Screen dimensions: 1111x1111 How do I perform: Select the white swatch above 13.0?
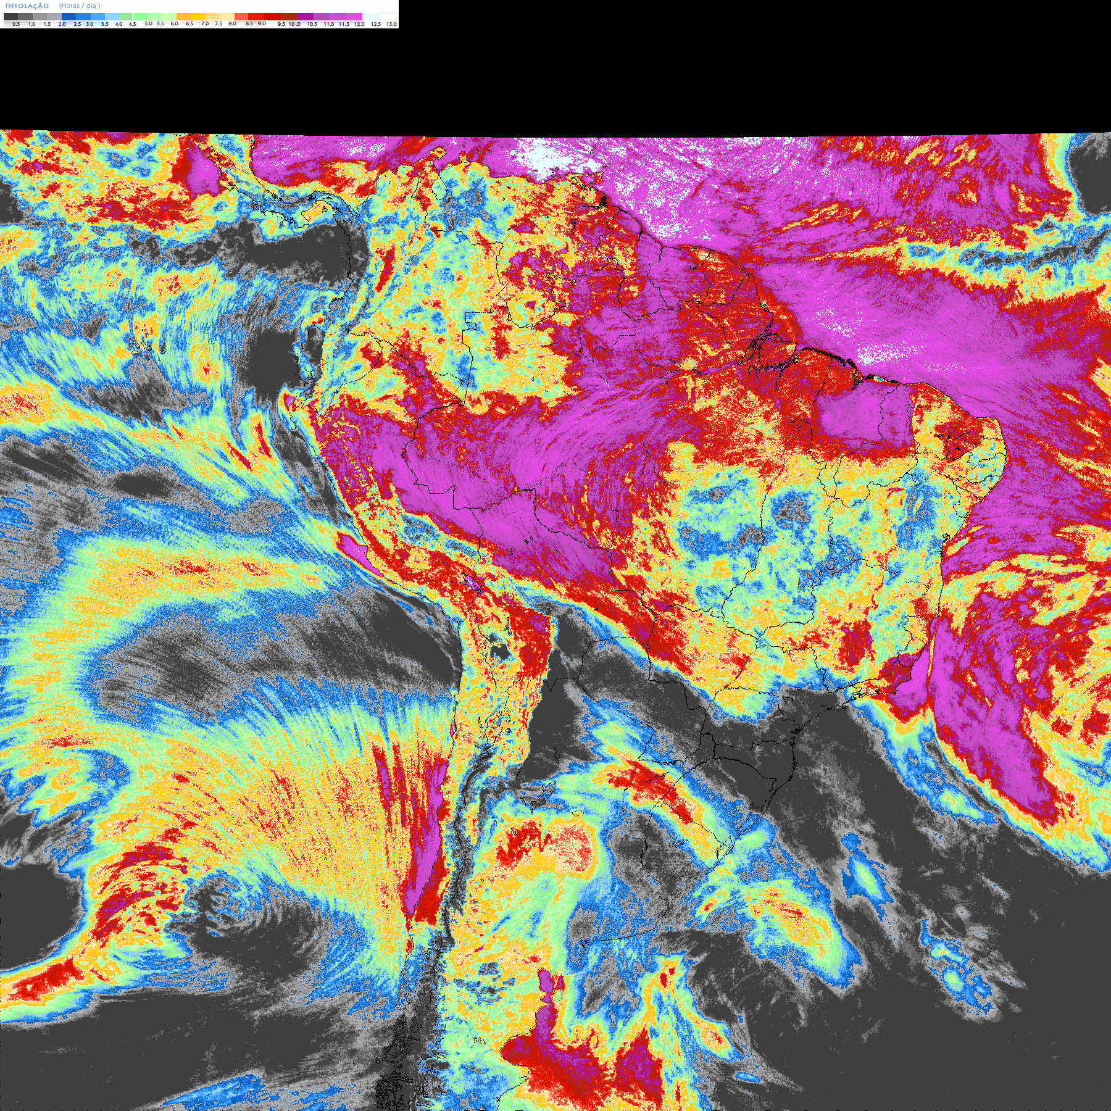coord(388,17)
